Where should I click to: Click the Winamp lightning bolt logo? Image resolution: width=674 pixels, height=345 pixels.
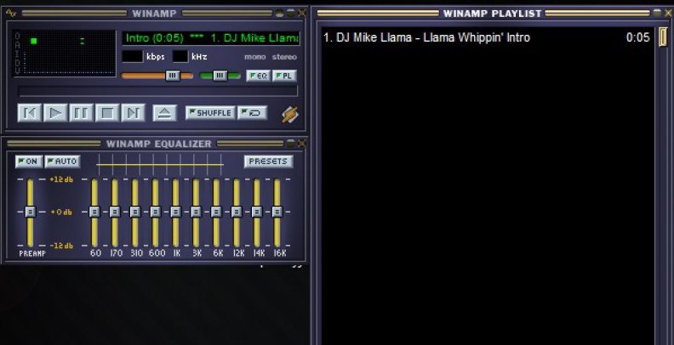[290, 113]
